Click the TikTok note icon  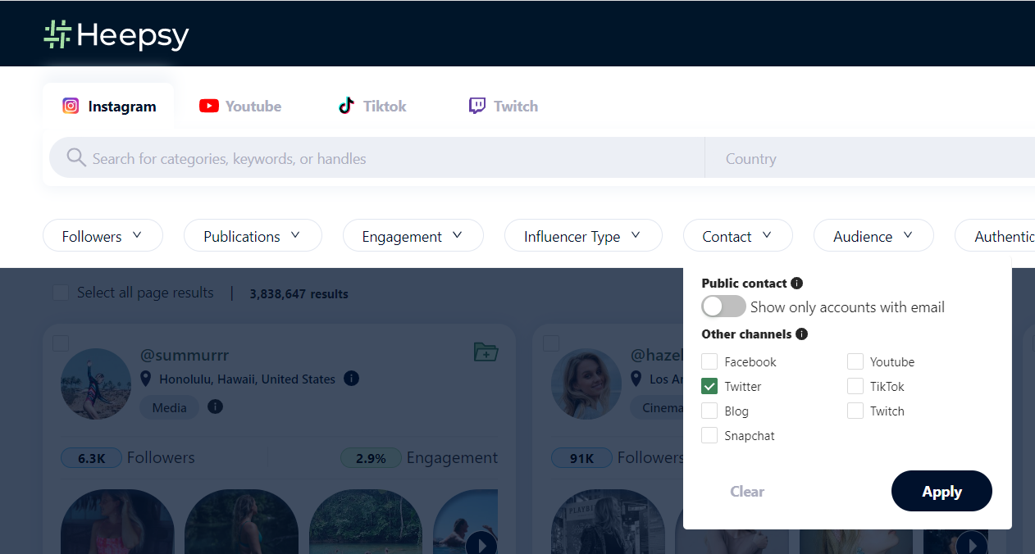pos(346,105)
